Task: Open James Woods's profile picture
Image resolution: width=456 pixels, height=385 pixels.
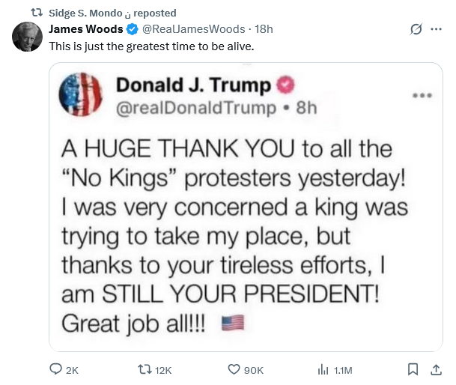Action: [x=27, y=37]
